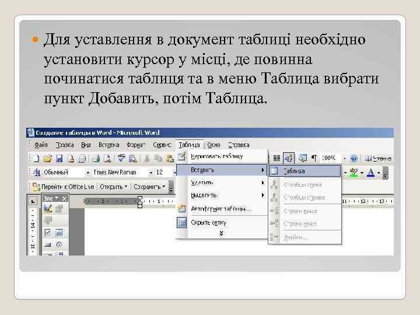420x315 pixels.
Task: Click the Print Preview icon
Action: pyautogui.click(x=107, y=159)
